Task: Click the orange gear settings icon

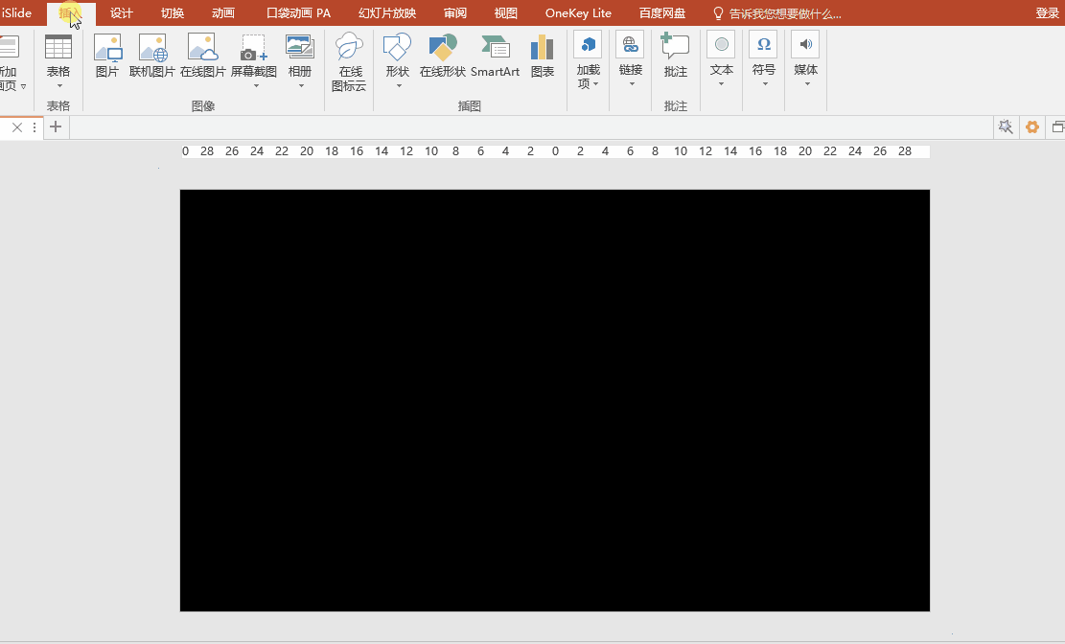Action: point(1031,126)
